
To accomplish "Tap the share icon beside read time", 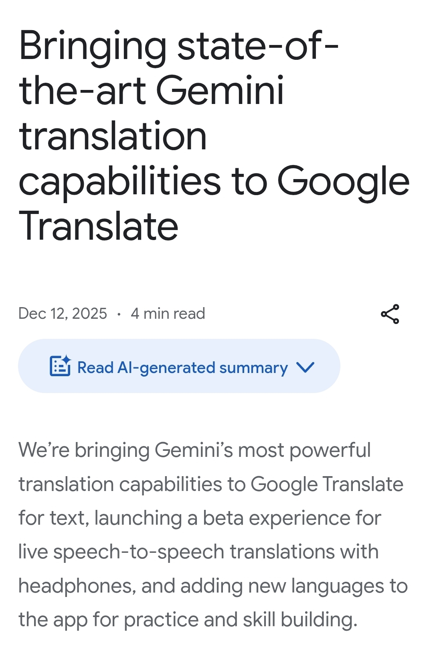I will tap(390, 314).
